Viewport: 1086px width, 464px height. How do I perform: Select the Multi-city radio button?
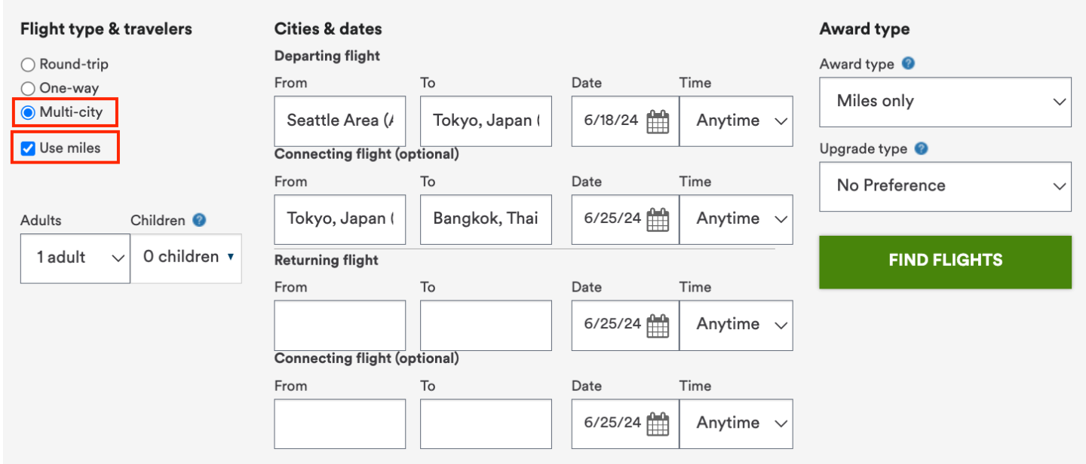coord(28,113)
